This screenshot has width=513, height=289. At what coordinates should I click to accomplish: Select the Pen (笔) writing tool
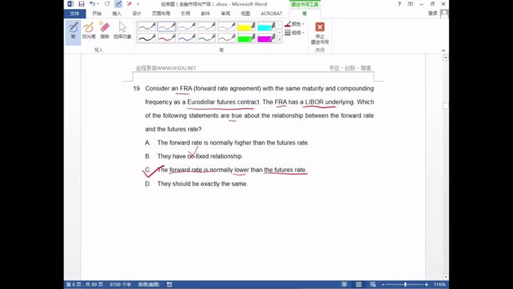73,32
